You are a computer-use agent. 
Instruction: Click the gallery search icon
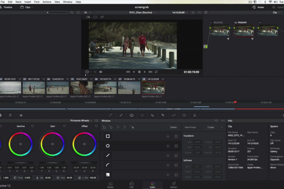point(72,13)
